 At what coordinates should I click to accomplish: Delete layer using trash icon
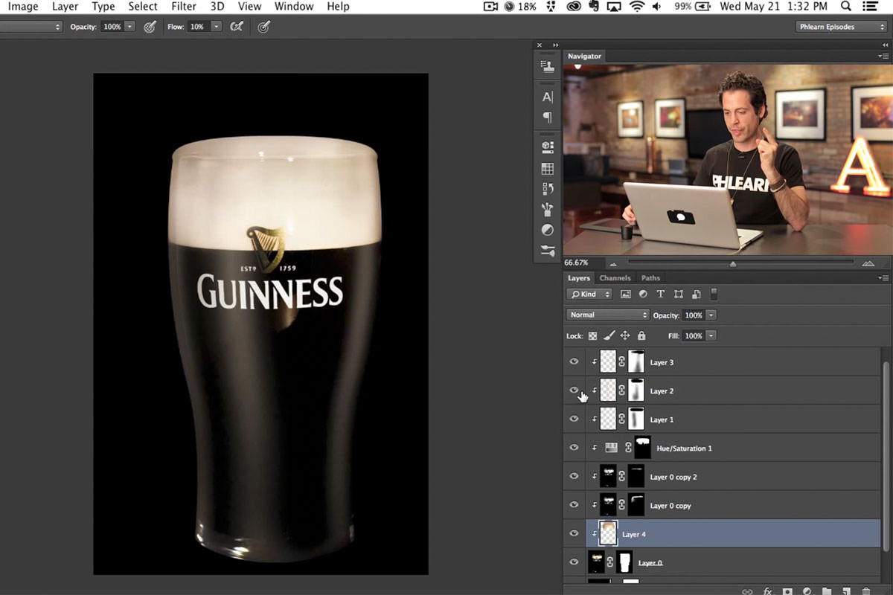click(x=865, y=591)
